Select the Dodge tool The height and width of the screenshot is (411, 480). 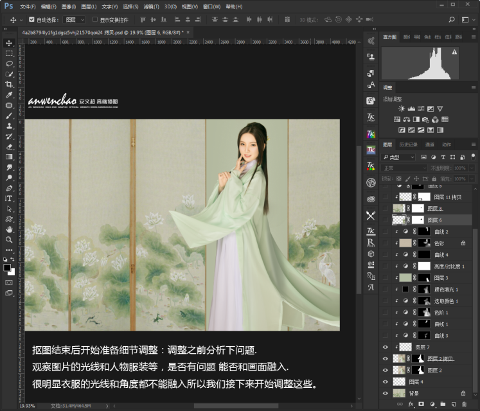9,177
